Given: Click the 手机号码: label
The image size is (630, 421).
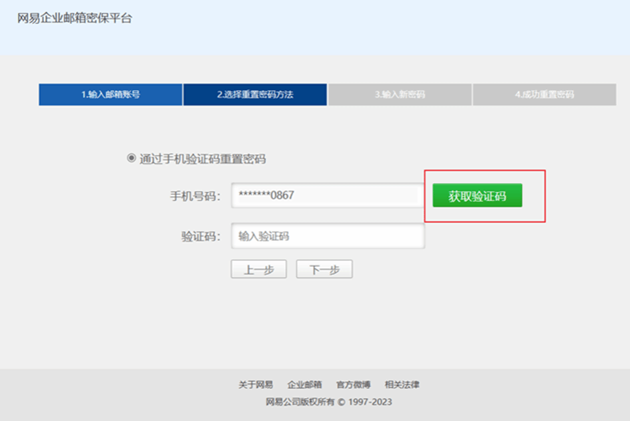Looking at the screenshot, I should (195, 196).
